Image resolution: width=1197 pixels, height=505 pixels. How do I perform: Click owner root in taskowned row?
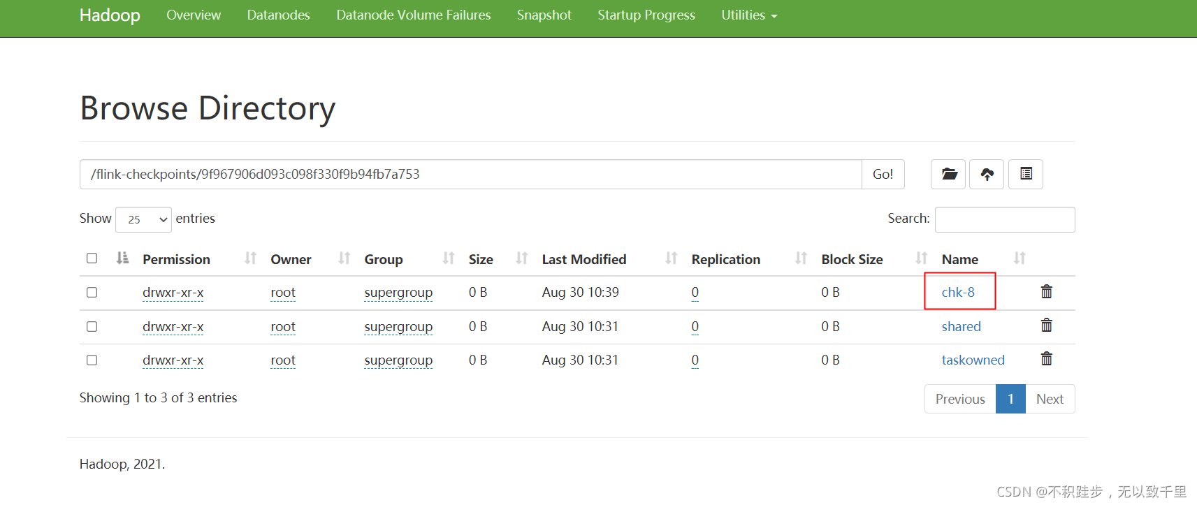click(283, 360)
